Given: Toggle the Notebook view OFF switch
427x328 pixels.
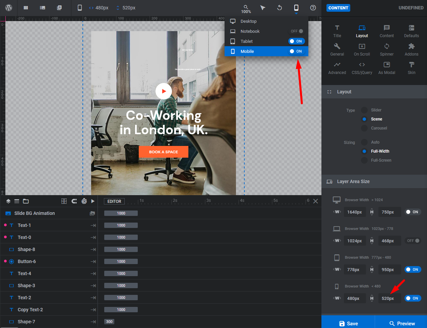Looking at the screenshot, I should 297,31.
